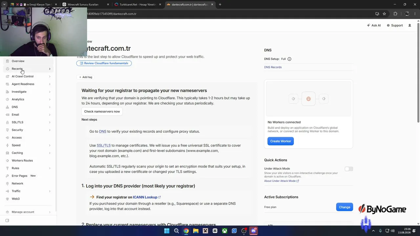Open the taskbar clock and date
Screen dimensions: 420x236
tap(404, 231)
